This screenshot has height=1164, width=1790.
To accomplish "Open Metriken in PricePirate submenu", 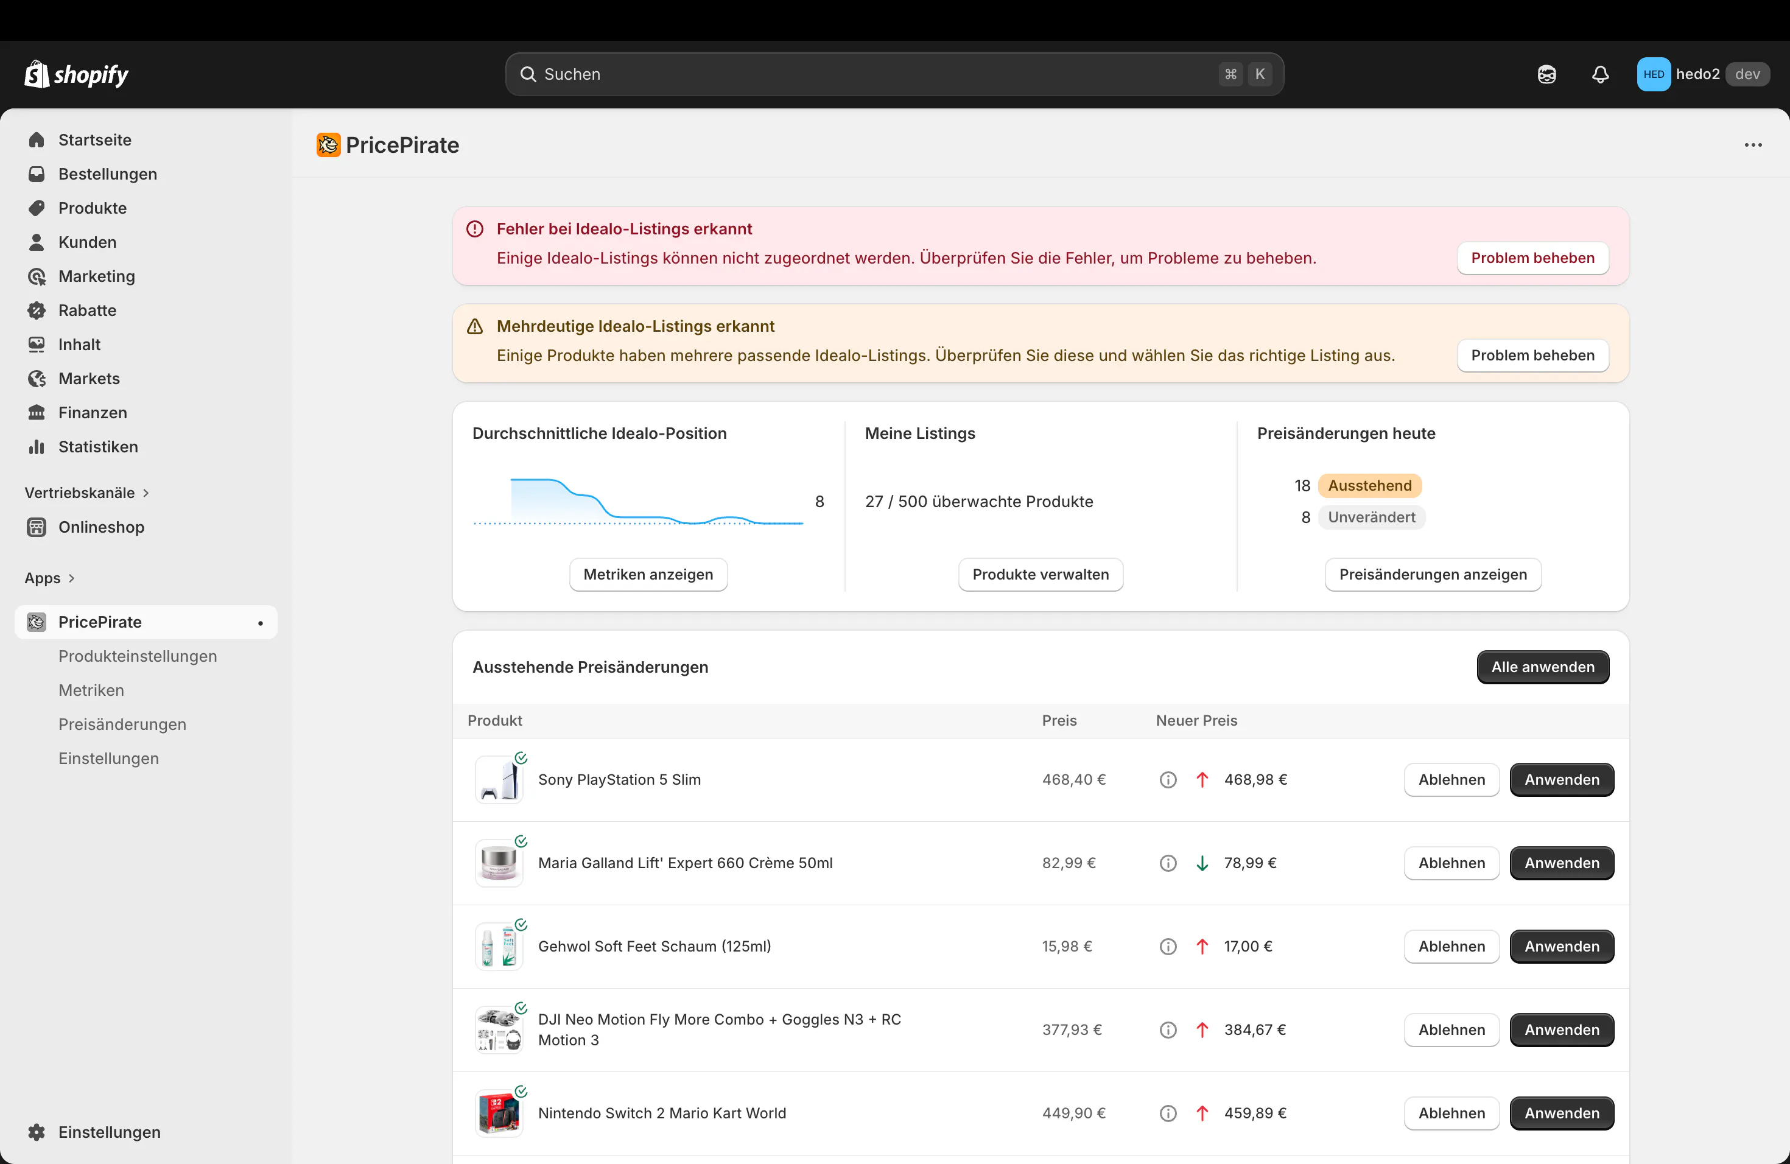I will coord(91,690).
